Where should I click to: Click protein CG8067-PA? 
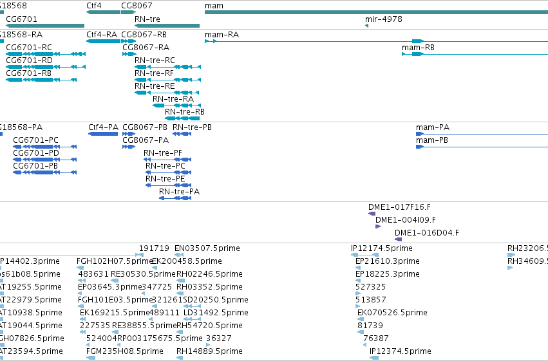tap(146, 140)
